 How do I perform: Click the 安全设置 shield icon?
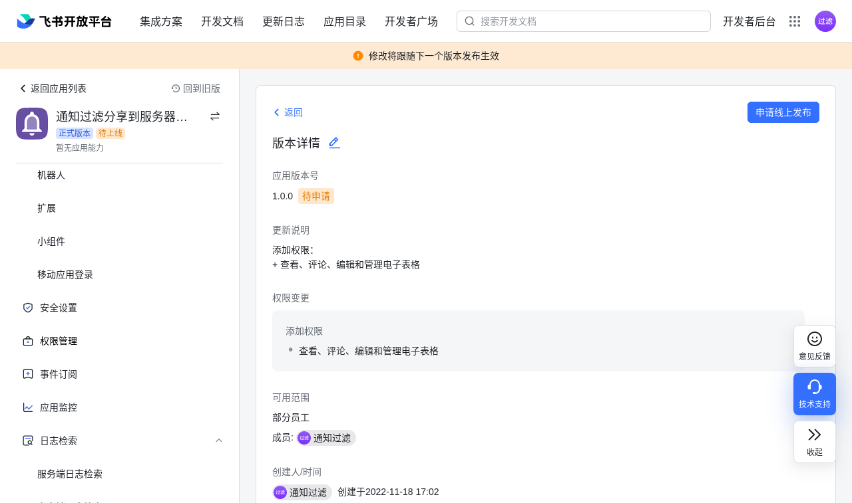(28, 308)
